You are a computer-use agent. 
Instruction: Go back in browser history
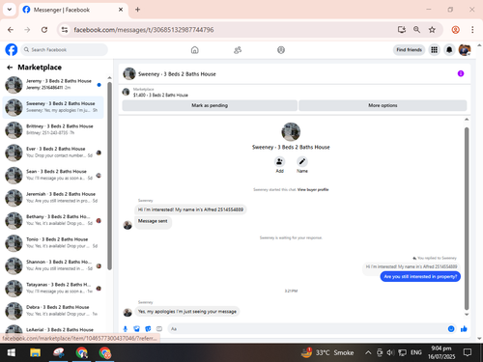[x=11, y=30]
